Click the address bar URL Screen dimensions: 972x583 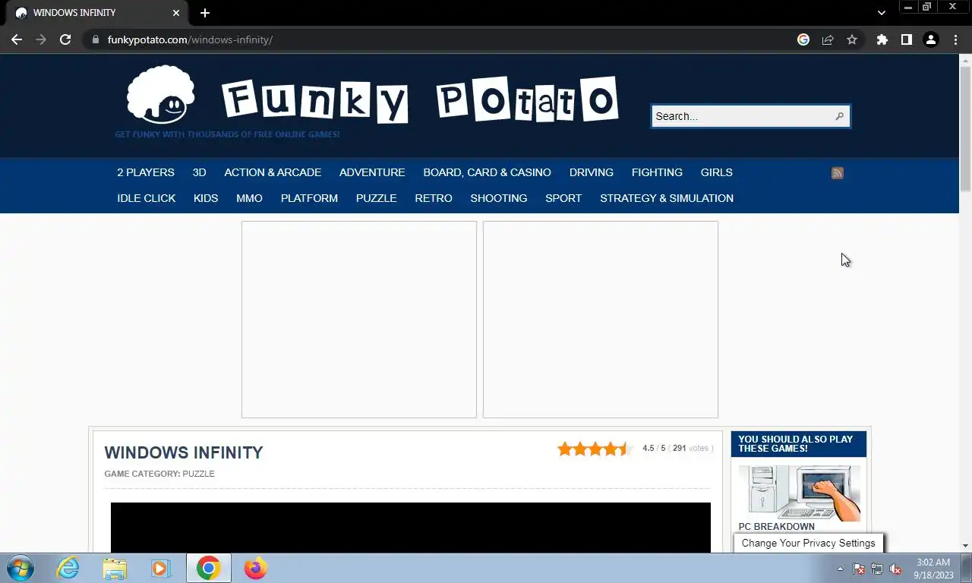point(190,39)
